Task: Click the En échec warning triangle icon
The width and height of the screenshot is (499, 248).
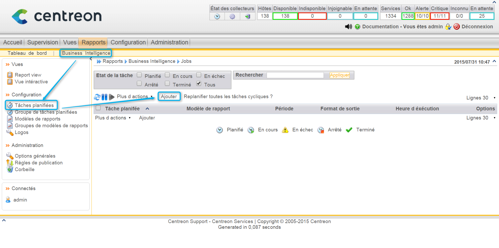Action: pos(285,130)
